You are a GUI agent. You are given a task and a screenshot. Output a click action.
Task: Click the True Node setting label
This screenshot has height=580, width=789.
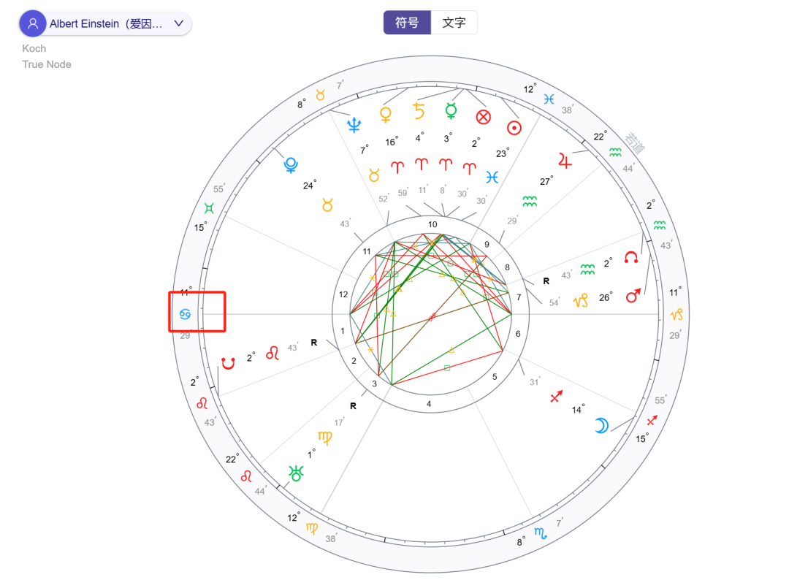point(46,64)
